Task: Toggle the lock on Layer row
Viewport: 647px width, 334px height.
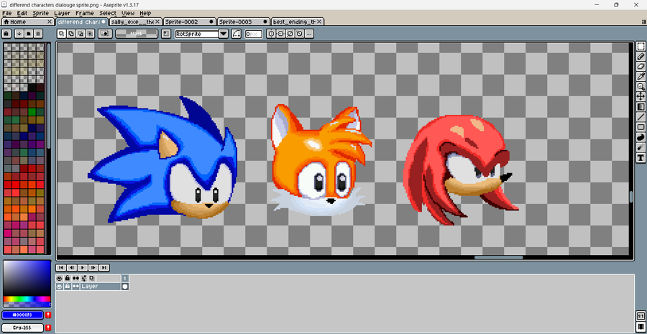Action: coord(68,286)
